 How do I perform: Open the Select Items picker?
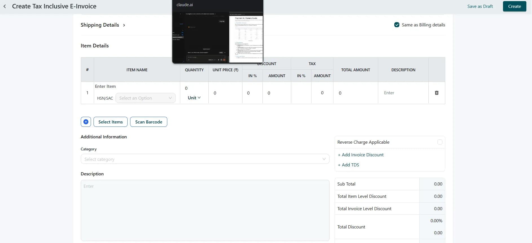110,122
